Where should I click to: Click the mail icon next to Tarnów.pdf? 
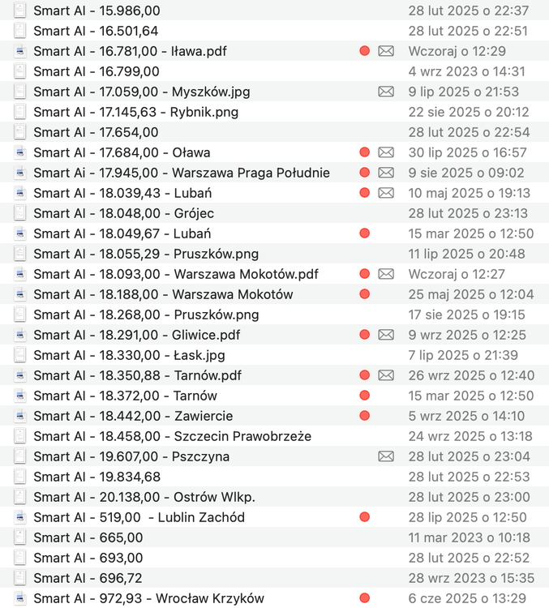tap(386, 375)
